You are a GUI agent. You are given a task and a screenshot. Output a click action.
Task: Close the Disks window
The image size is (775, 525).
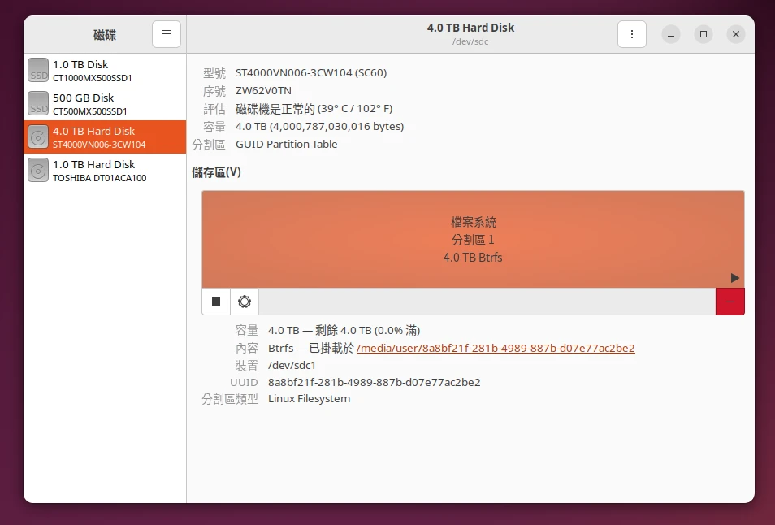pyautogui.click(x=735, y=34)
